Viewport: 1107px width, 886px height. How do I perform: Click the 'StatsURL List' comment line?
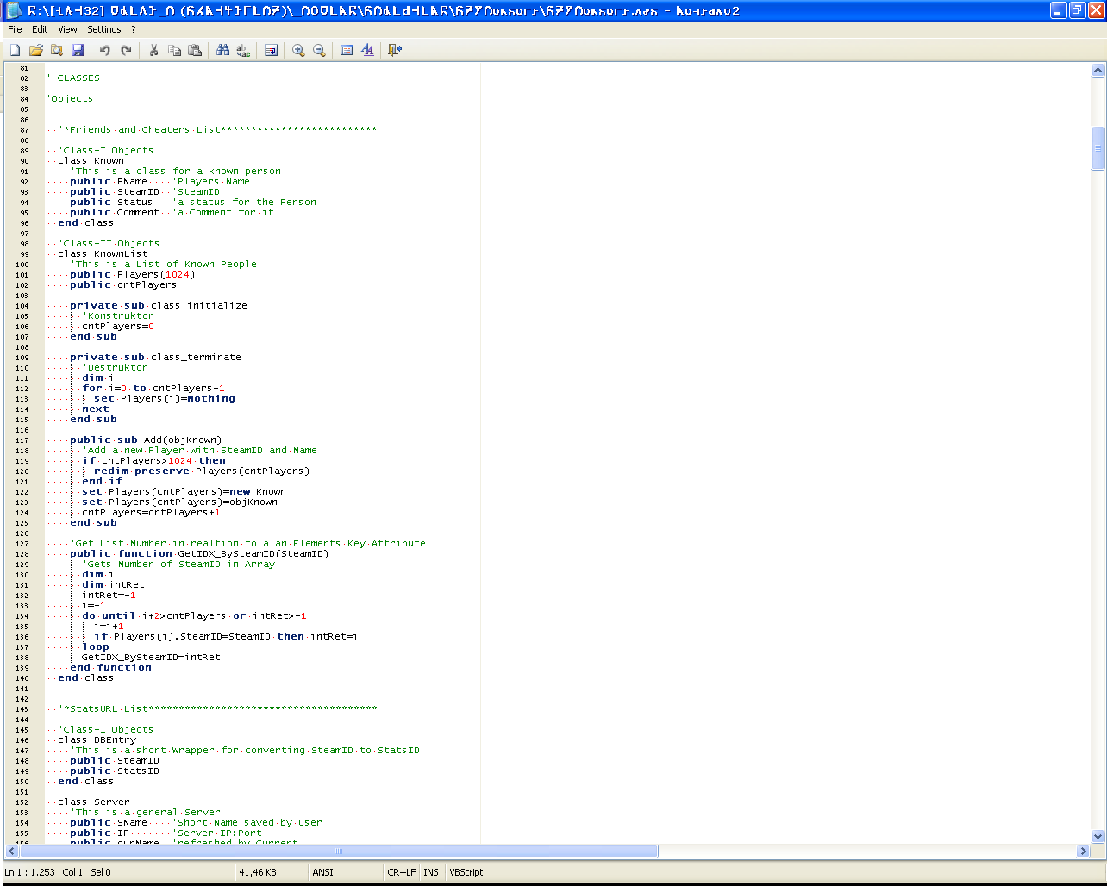(x=217, y=708)
